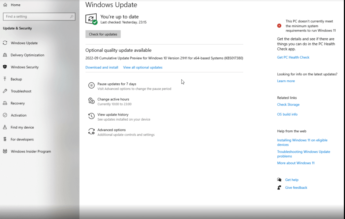Click Last checked: Yesterday, 23:15 text

coord(123,22)
